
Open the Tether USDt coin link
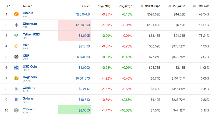31,34
